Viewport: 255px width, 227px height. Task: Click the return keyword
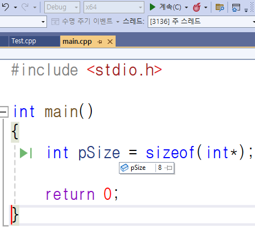[x=70, y=194]
